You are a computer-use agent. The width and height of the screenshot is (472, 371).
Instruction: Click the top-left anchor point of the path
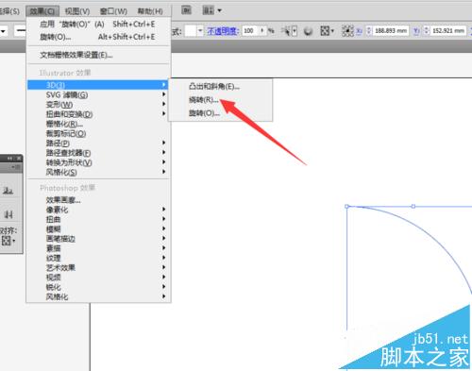(x=346, y=207)
